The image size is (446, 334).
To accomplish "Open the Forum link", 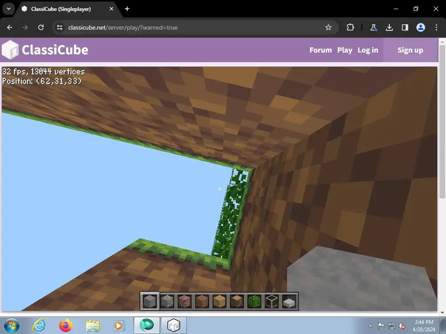I will click(x=321, y=50).
